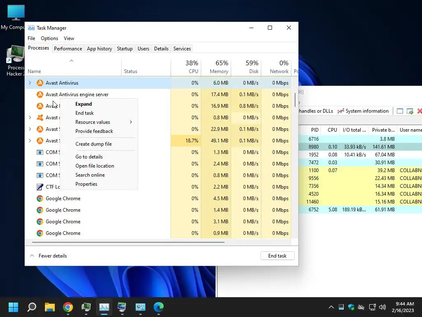Viewport: 422px width, 317px height.
Task: Open File Explorer from the taskbar
Action: point(50,307)
